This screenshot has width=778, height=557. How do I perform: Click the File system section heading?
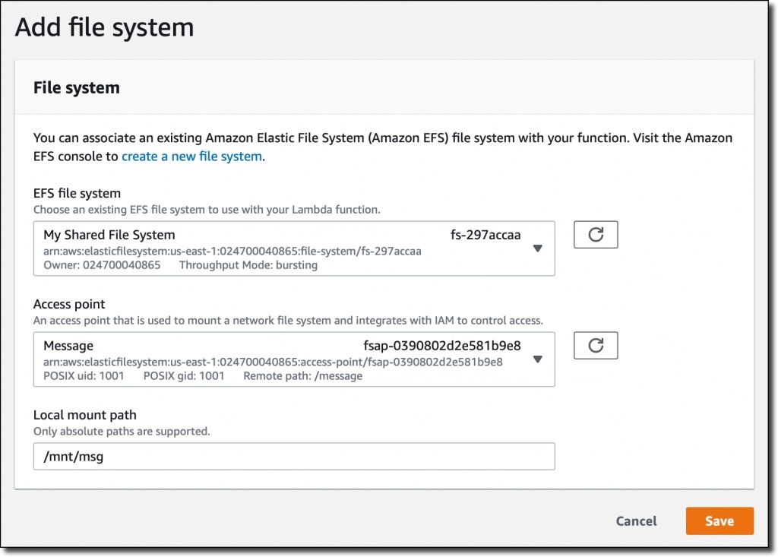pos(77,87)
